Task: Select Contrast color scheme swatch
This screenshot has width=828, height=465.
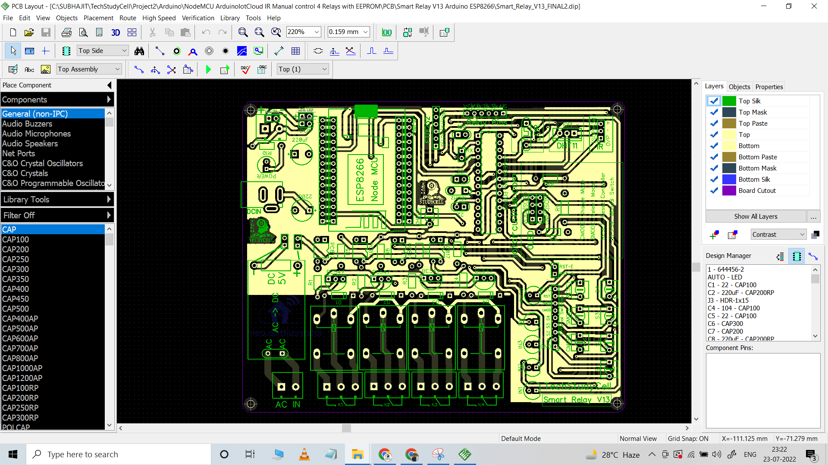Action: point(818,234)
